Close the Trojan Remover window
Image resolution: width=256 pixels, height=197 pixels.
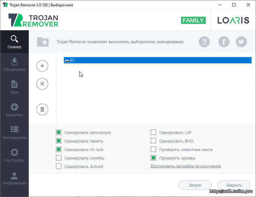pyautogui.click(x=248, y=5)
